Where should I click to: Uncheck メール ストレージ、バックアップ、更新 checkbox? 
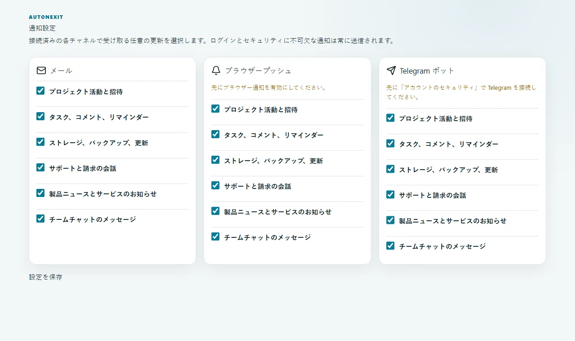40,142
